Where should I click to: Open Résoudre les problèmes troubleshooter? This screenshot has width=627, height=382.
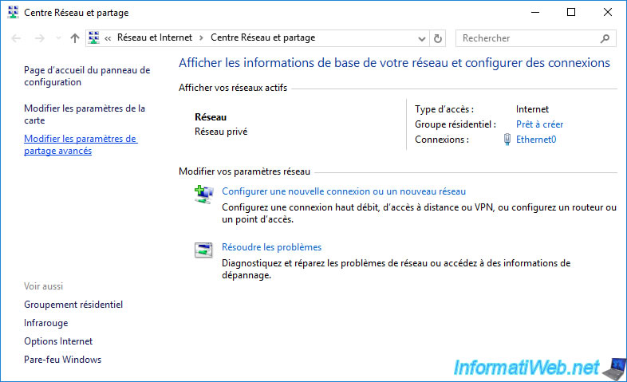pyautogui.click(x=271, y=247)
